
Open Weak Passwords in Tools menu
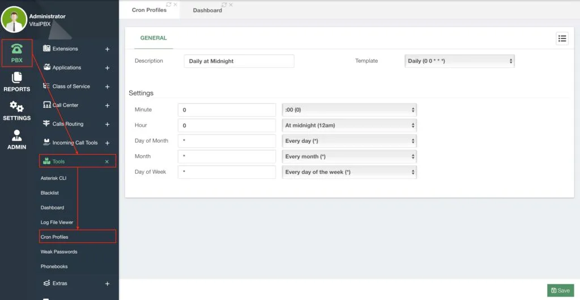[x=59, y=251]
